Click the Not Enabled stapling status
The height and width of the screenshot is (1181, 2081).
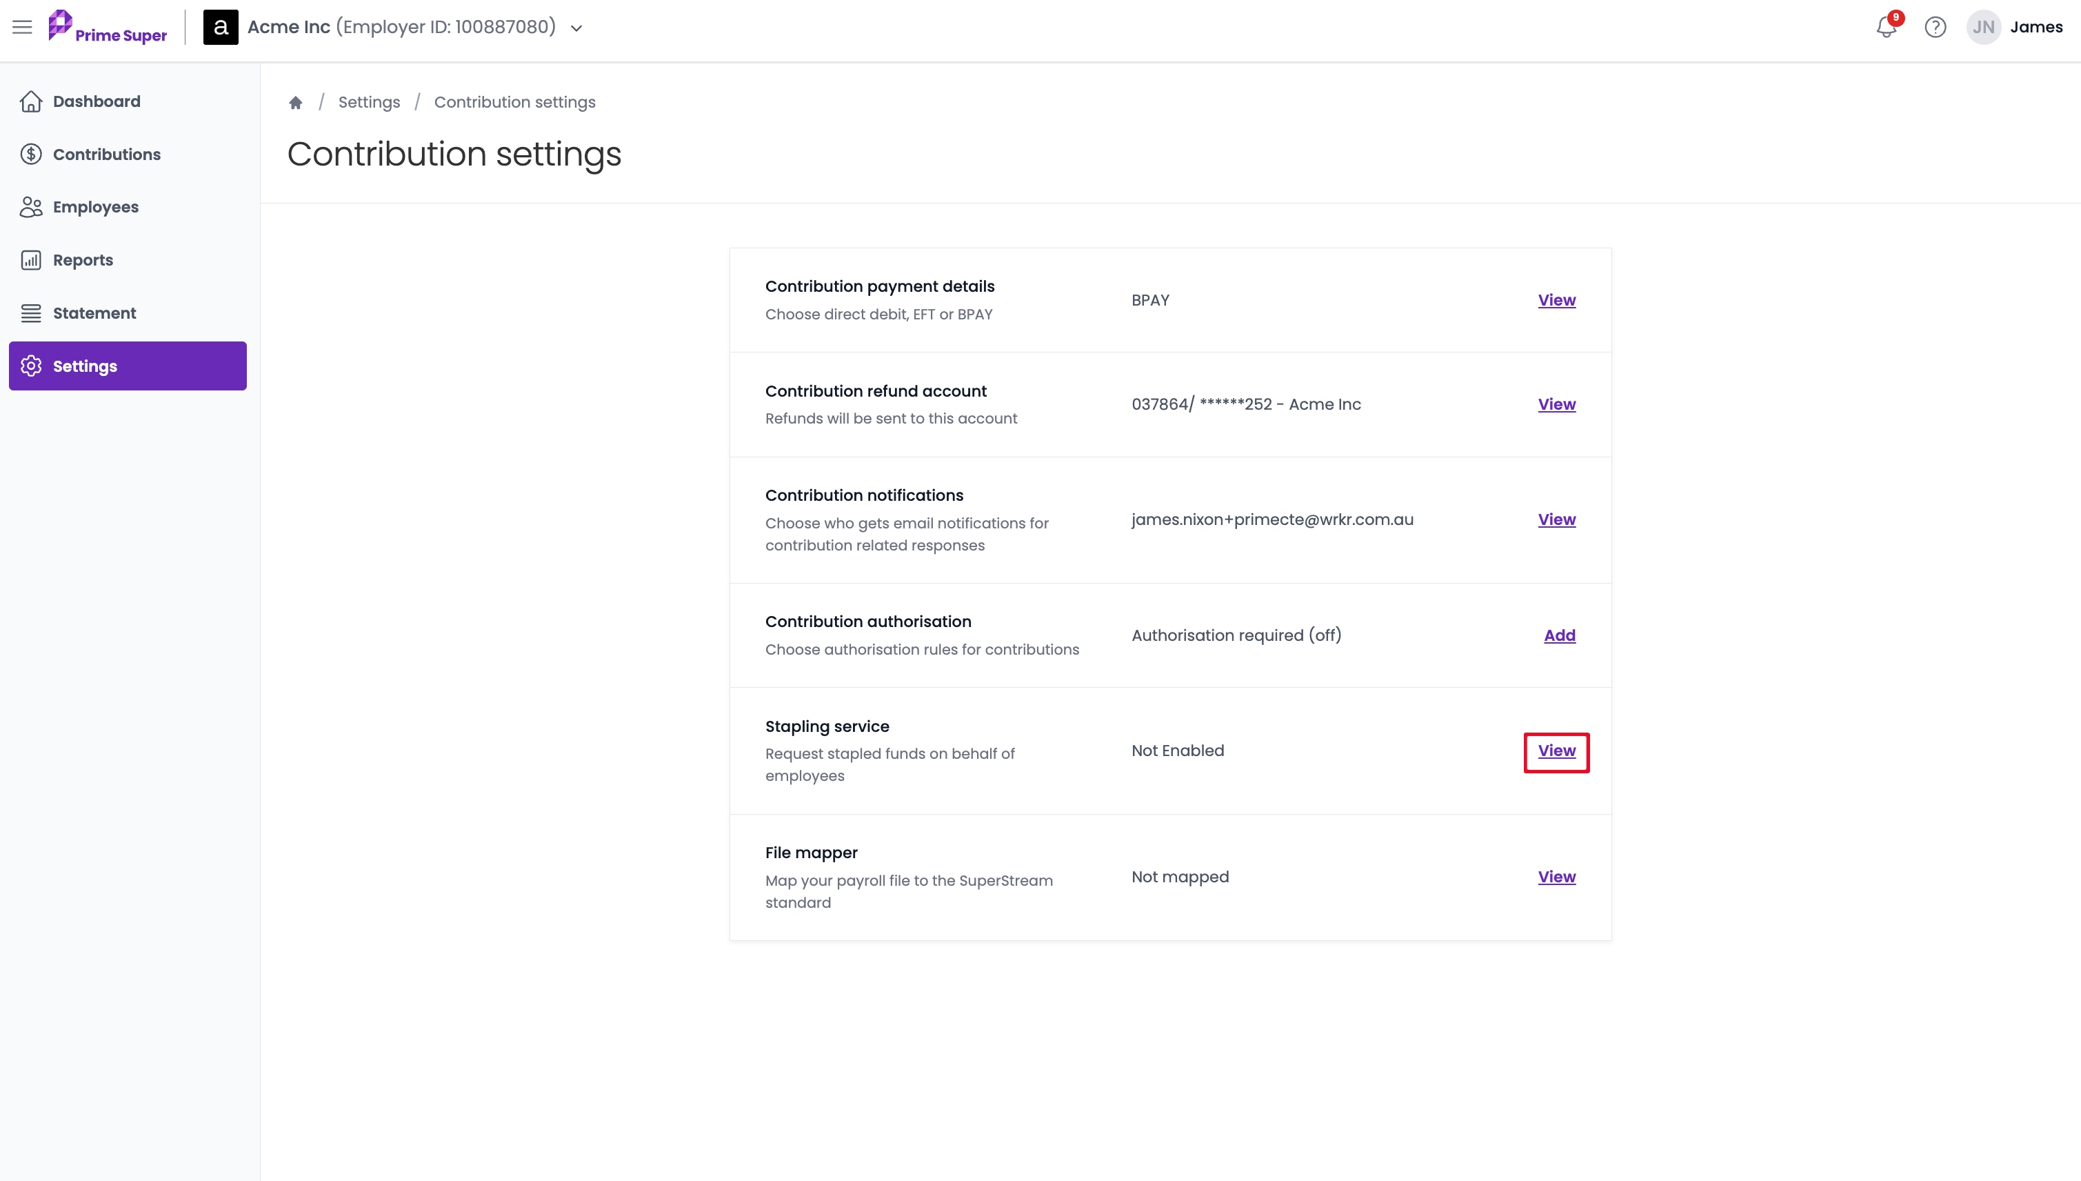pos(1178,751)
